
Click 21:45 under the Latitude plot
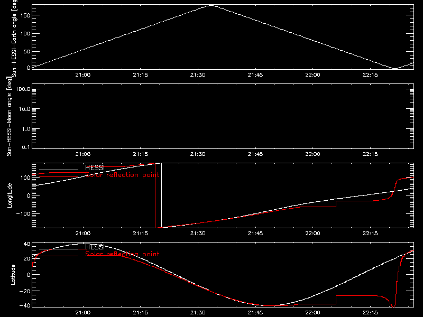(255, 313)
